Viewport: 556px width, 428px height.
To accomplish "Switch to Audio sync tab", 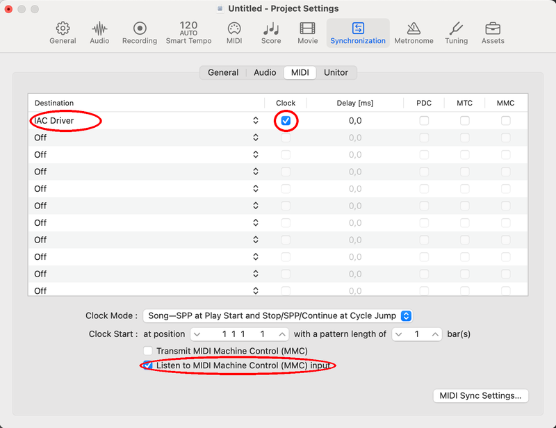I will pyautogui.click(x=265, y=72).
